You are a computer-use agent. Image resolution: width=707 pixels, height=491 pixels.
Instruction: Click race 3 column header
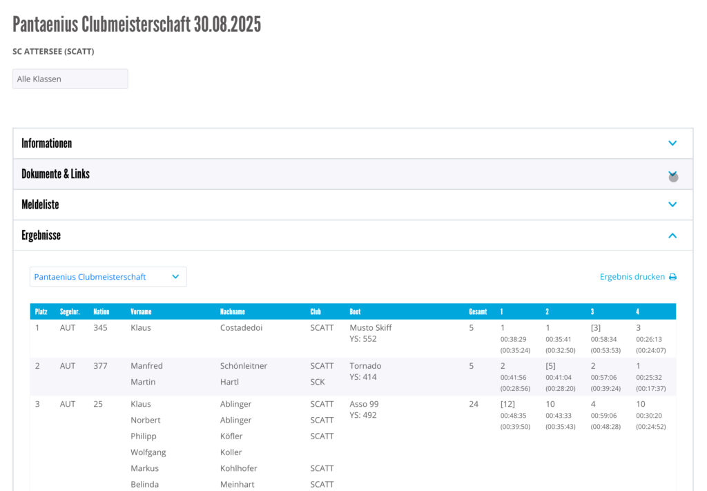(x=592, y=311)
